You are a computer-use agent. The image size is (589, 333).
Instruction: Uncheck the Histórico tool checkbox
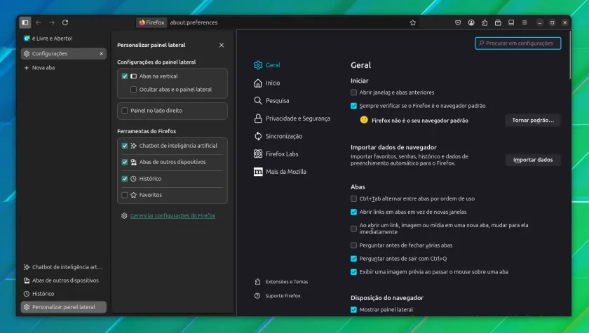125,179
